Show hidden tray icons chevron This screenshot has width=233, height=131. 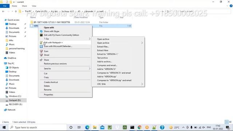(x=183, y=127)
